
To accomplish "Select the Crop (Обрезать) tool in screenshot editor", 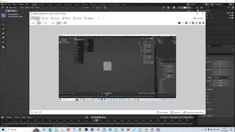I will [89, 18].
